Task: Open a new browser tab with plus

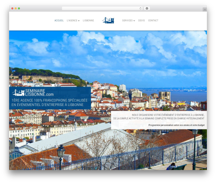Action: tap(205, 10)
